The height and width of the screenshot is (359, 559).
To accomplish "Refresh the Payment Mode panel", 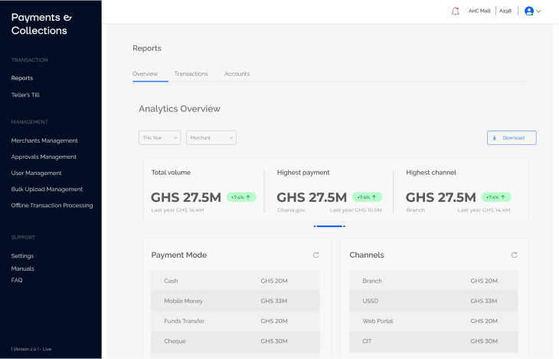I will point(315,255).
